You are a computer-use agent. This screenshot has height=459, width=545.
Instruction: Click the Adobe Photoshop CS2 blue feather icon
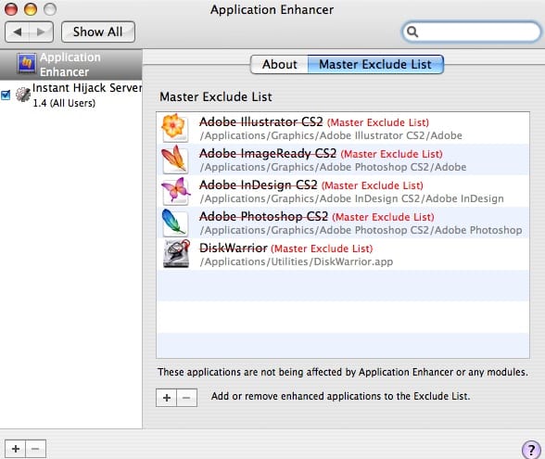click(174, 223)
